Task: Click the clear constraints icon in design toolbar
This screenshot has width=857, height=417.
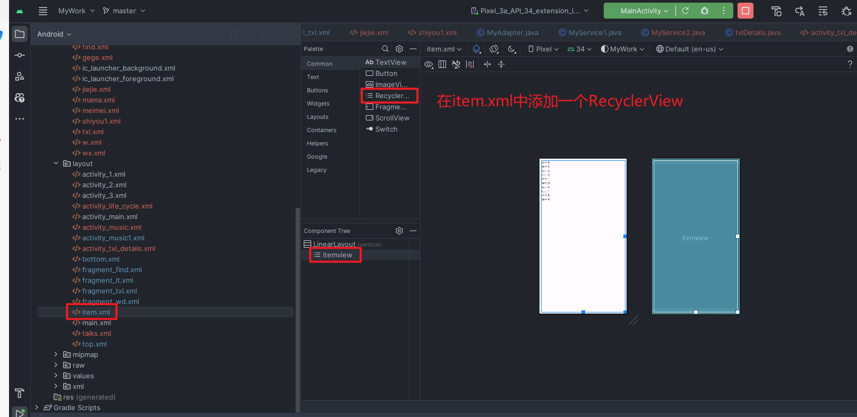Action: 456,64
